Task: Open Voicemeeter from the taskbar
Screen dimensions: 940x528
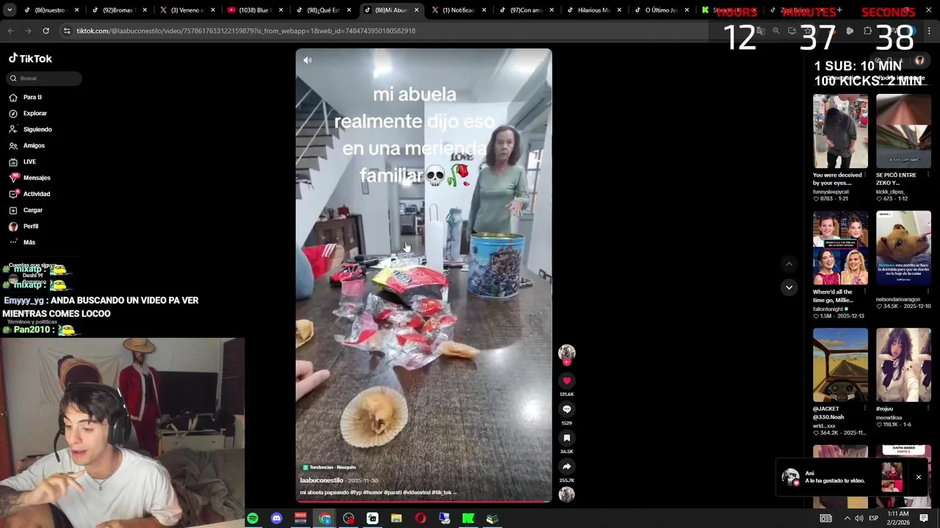Action: point(300,518)
